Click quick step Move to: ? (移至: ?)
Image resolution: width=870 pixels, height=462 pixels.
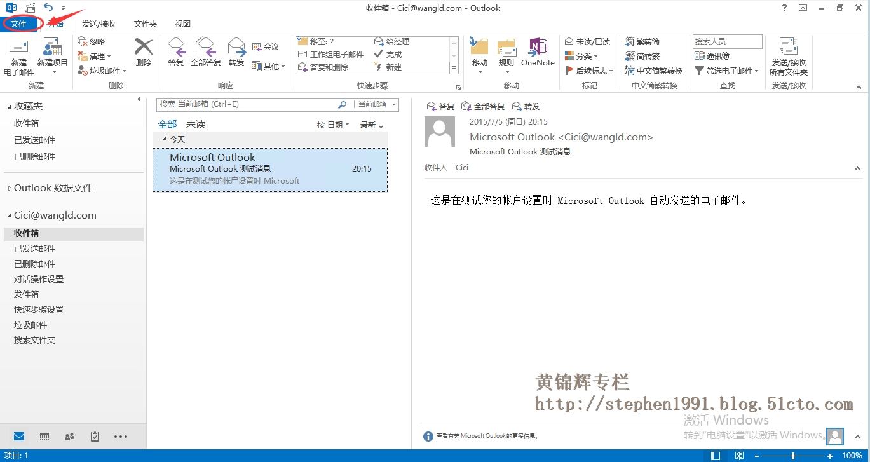tap(316, 41)
